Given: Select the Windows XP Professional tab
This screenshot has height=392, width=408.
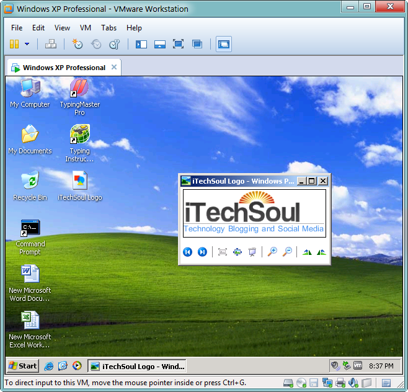Looking at the screenshot, I should [x=64, y=68].
